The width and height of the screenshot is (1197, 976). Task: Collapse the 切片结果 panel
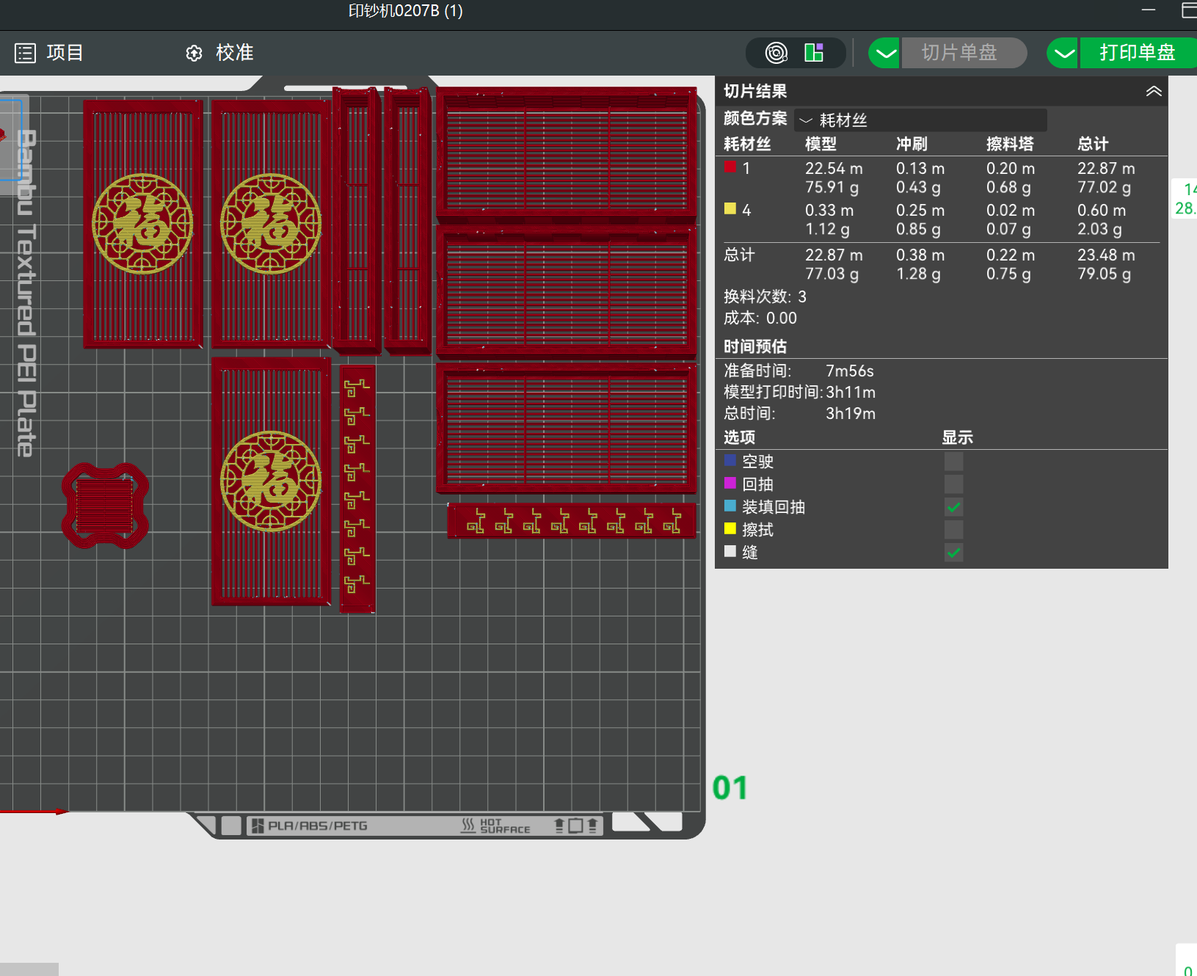(1154, 91)
